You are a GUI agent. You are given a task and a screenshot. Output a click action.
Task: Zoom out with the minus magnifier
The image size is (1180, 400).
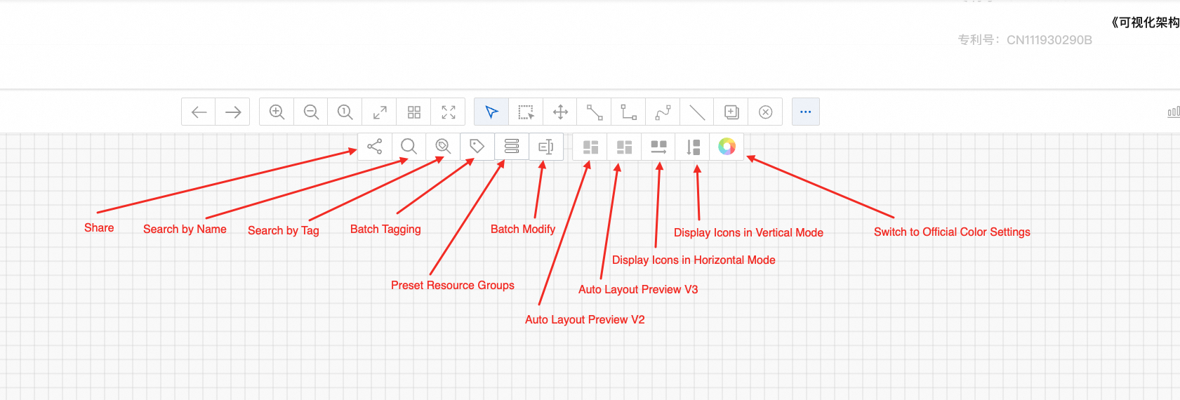tap(311, 112)
